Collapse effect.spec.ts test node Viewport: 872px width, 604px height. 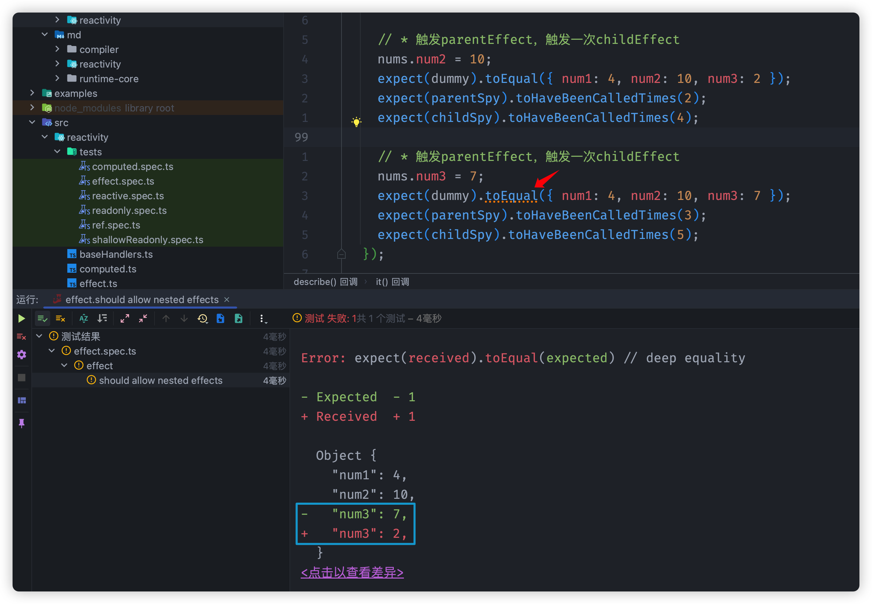[x=52, y=351]
